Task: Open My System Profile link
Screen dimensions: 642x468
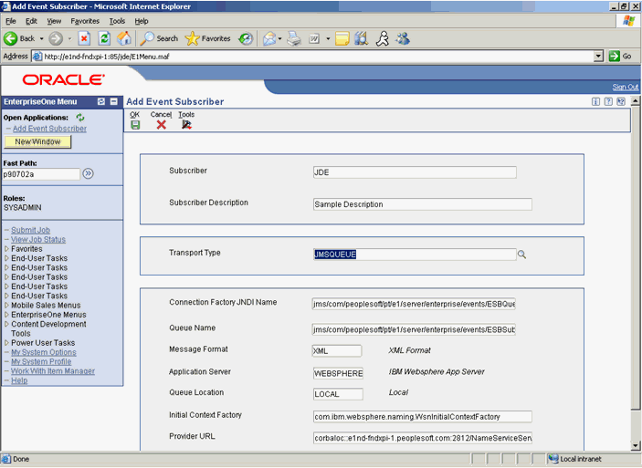Action: [41, 361]
